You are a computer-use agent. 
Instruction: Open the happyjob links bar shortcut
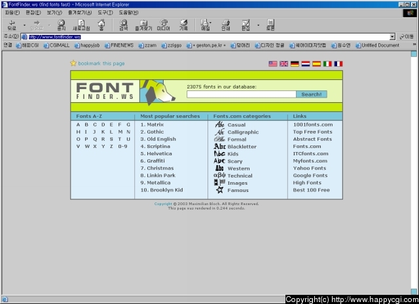click(x=87, y=45)
